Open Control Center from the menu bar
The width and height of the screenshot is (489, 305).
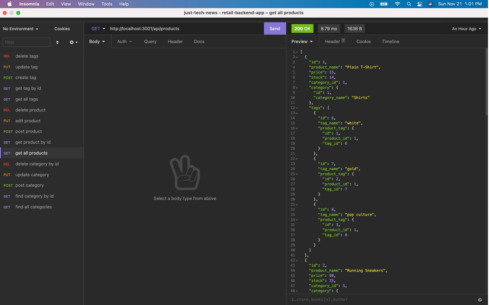(420, 4)
